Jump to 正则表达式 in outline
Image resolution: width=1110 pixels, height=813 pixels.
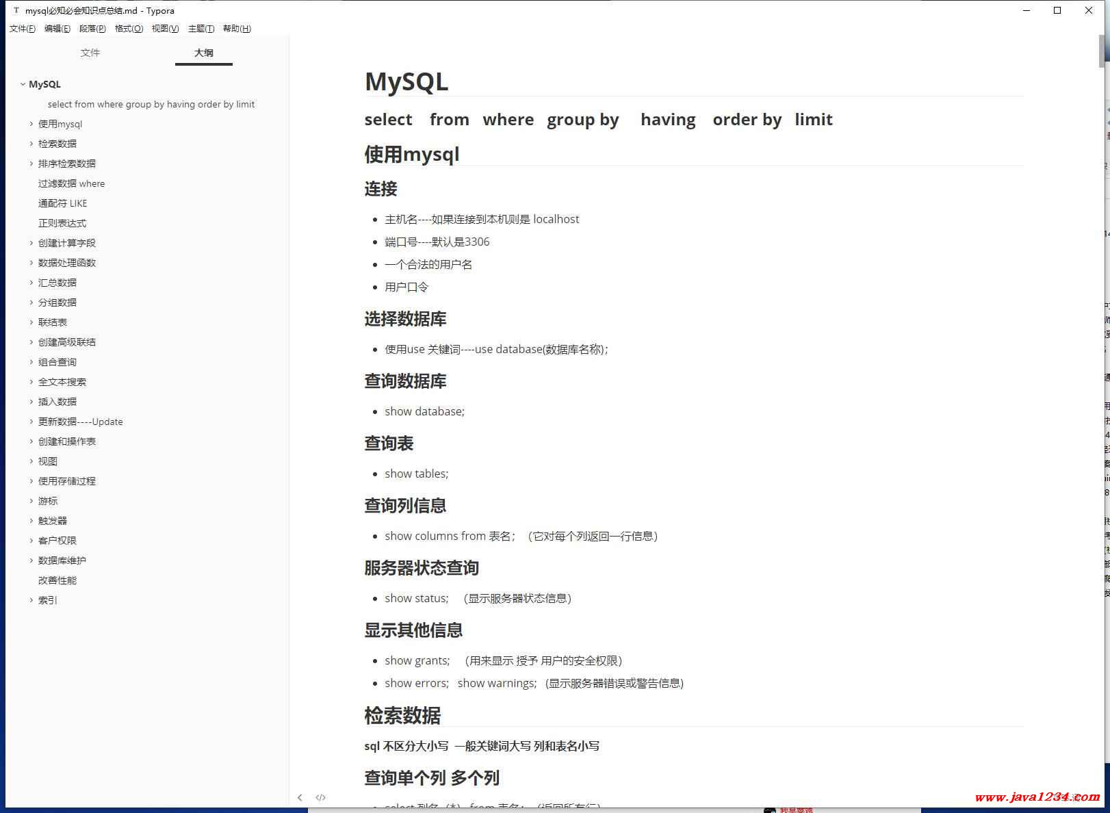point(62,223)
